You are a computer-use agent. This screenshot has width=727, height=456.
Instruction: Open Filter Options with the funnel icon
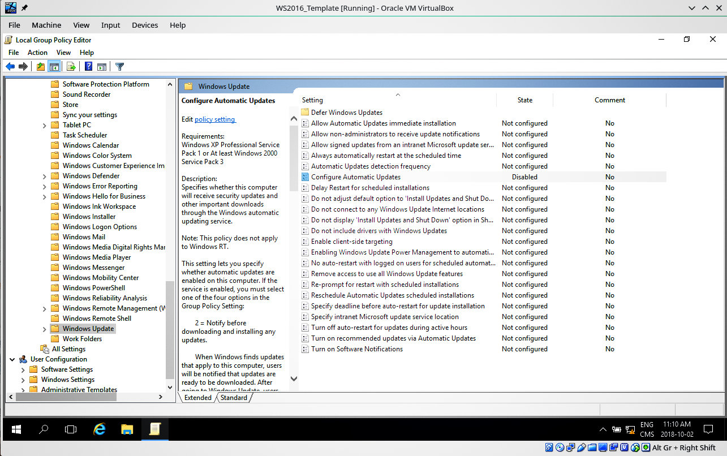(x=119, y=67)
